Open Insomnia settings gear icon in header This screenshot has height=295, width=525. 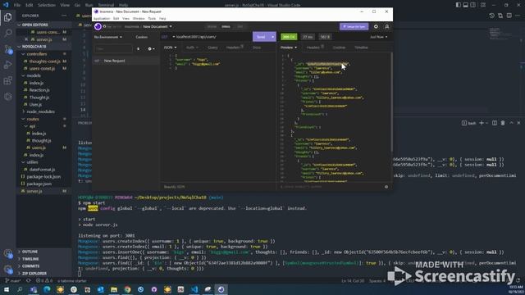click(x=376, y=26)
